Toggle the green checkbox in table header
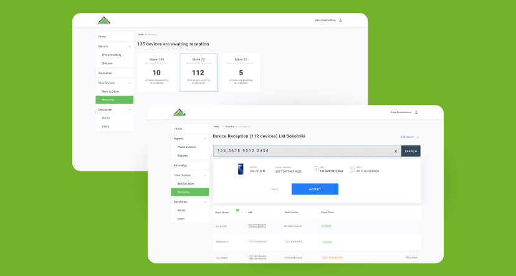Image resolution: width=516 pixels, height=276 pixels. click(237, 211)
